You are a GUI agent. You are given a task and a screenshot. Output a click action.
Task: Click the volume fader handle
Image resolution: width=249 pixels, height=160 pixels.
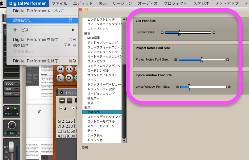11,147
